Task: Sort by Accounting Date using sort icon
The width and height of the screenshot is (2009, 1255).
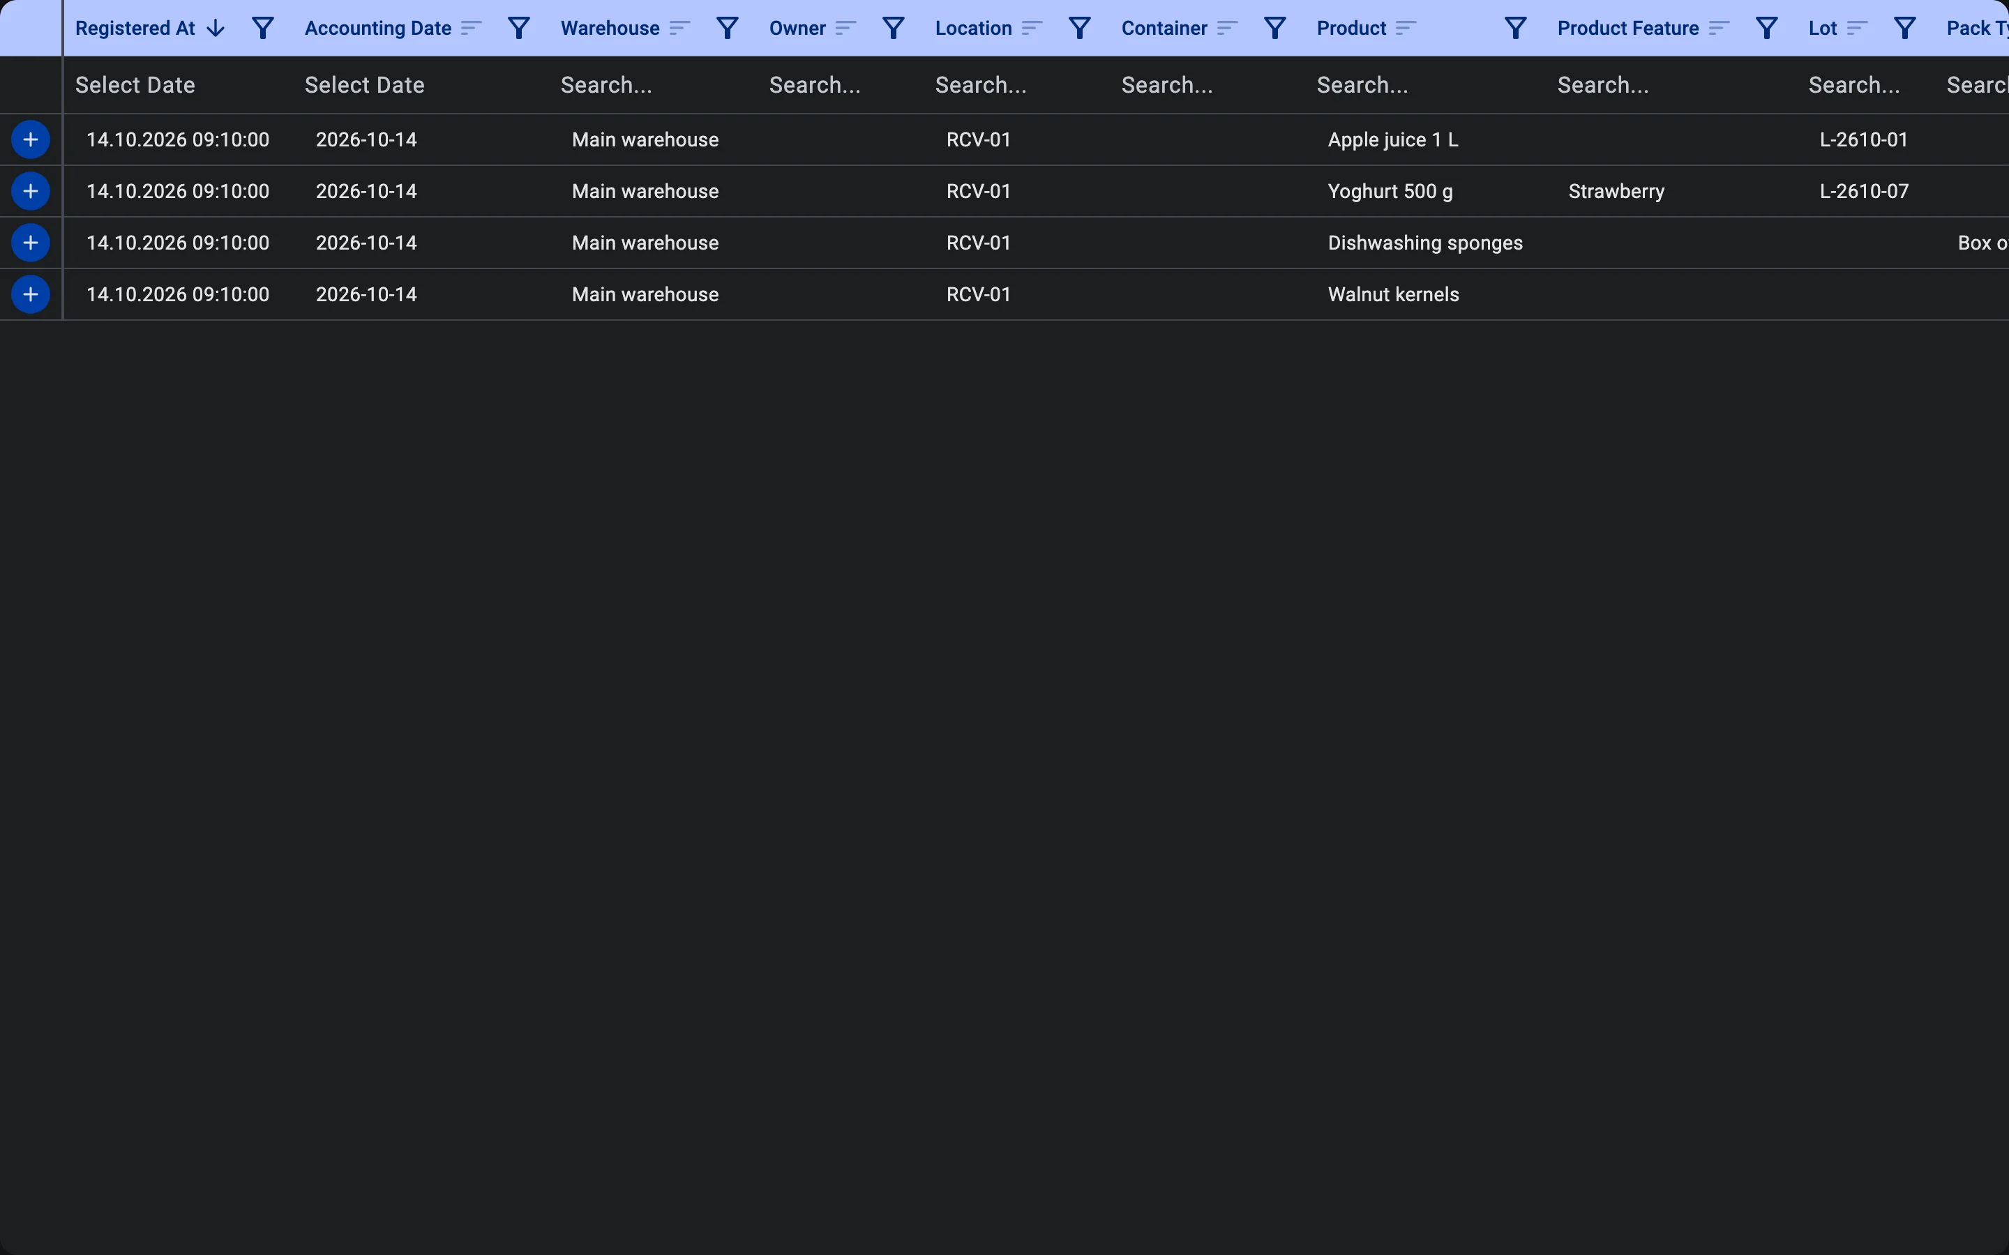Action: coord(471,28)
